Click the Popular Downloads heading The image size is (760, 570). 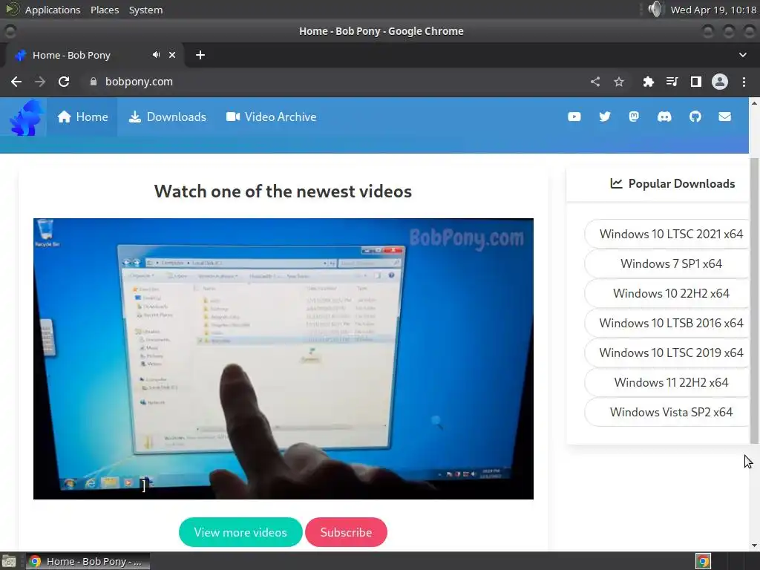coord(672,184)
